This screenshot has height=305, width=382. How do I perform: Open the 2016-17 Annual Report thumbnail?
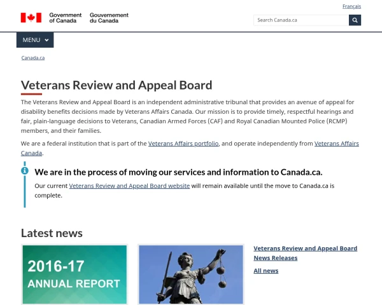pos(74,274)
